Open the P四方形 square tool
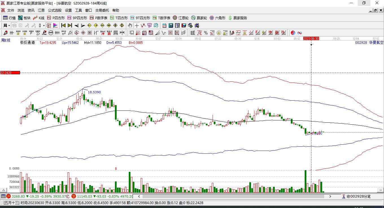The width and height of the screenshot is (384, 208). coord(56,18)
